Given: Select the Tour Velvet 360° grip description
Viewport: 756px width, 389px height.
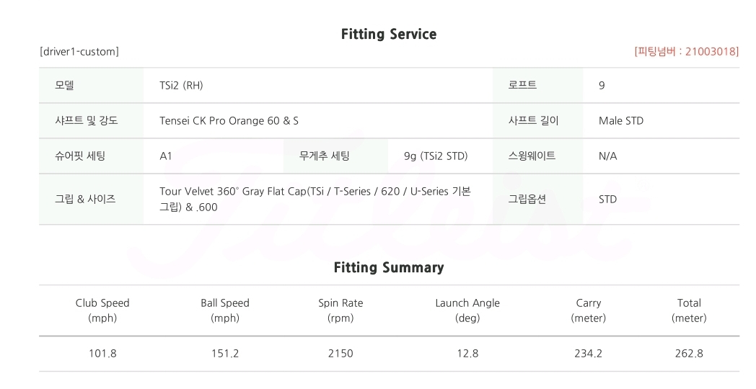Looking at the screenshot, I should pos(315,199).
